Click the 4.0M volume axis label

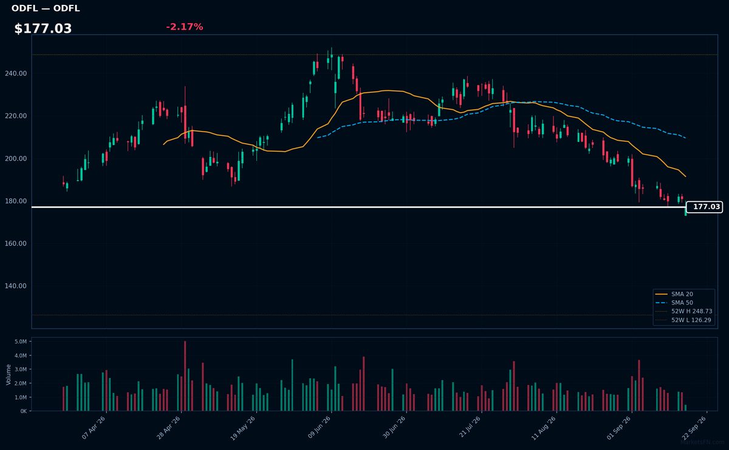tap(21, 355)
